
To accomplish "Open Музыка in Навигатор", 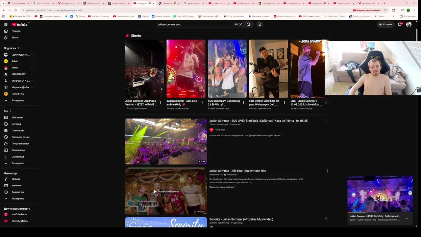I will coord(16,179).
